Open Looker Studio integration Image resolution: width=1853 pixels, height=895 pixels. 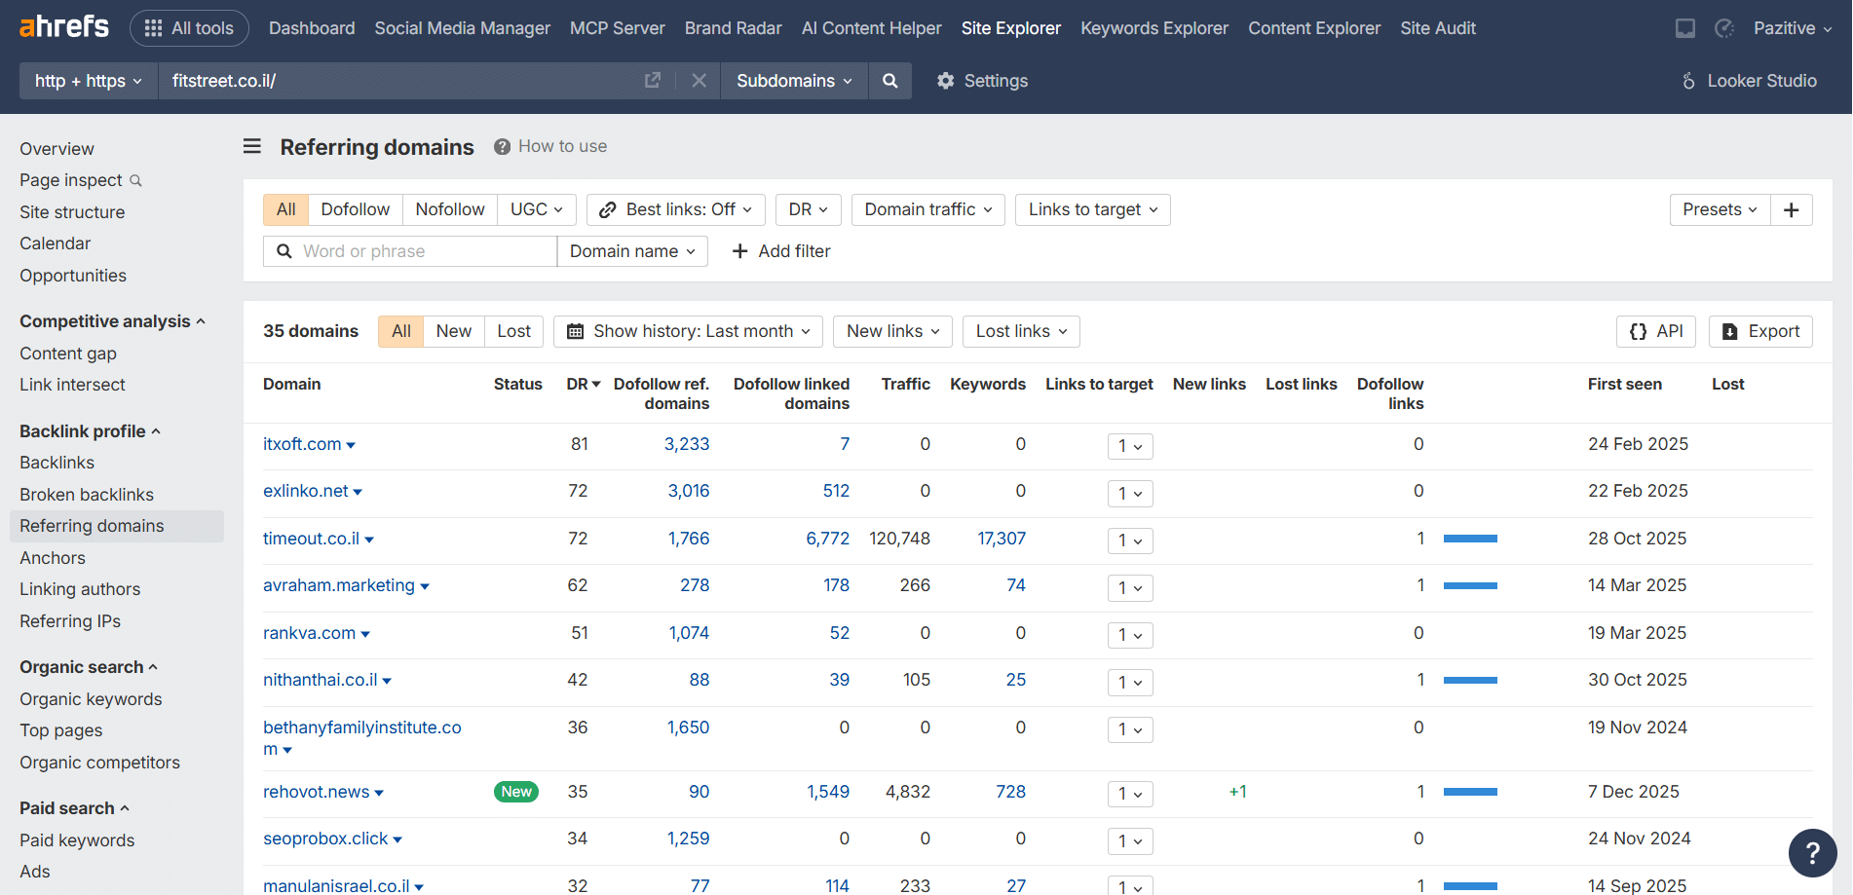tap(1749, 81)
